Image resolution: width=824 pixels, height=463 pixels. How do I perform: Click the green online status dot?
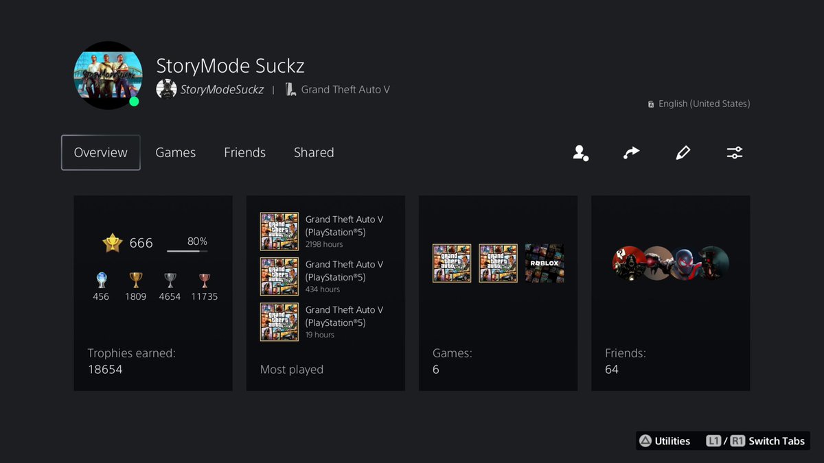(x=135, y=102)
